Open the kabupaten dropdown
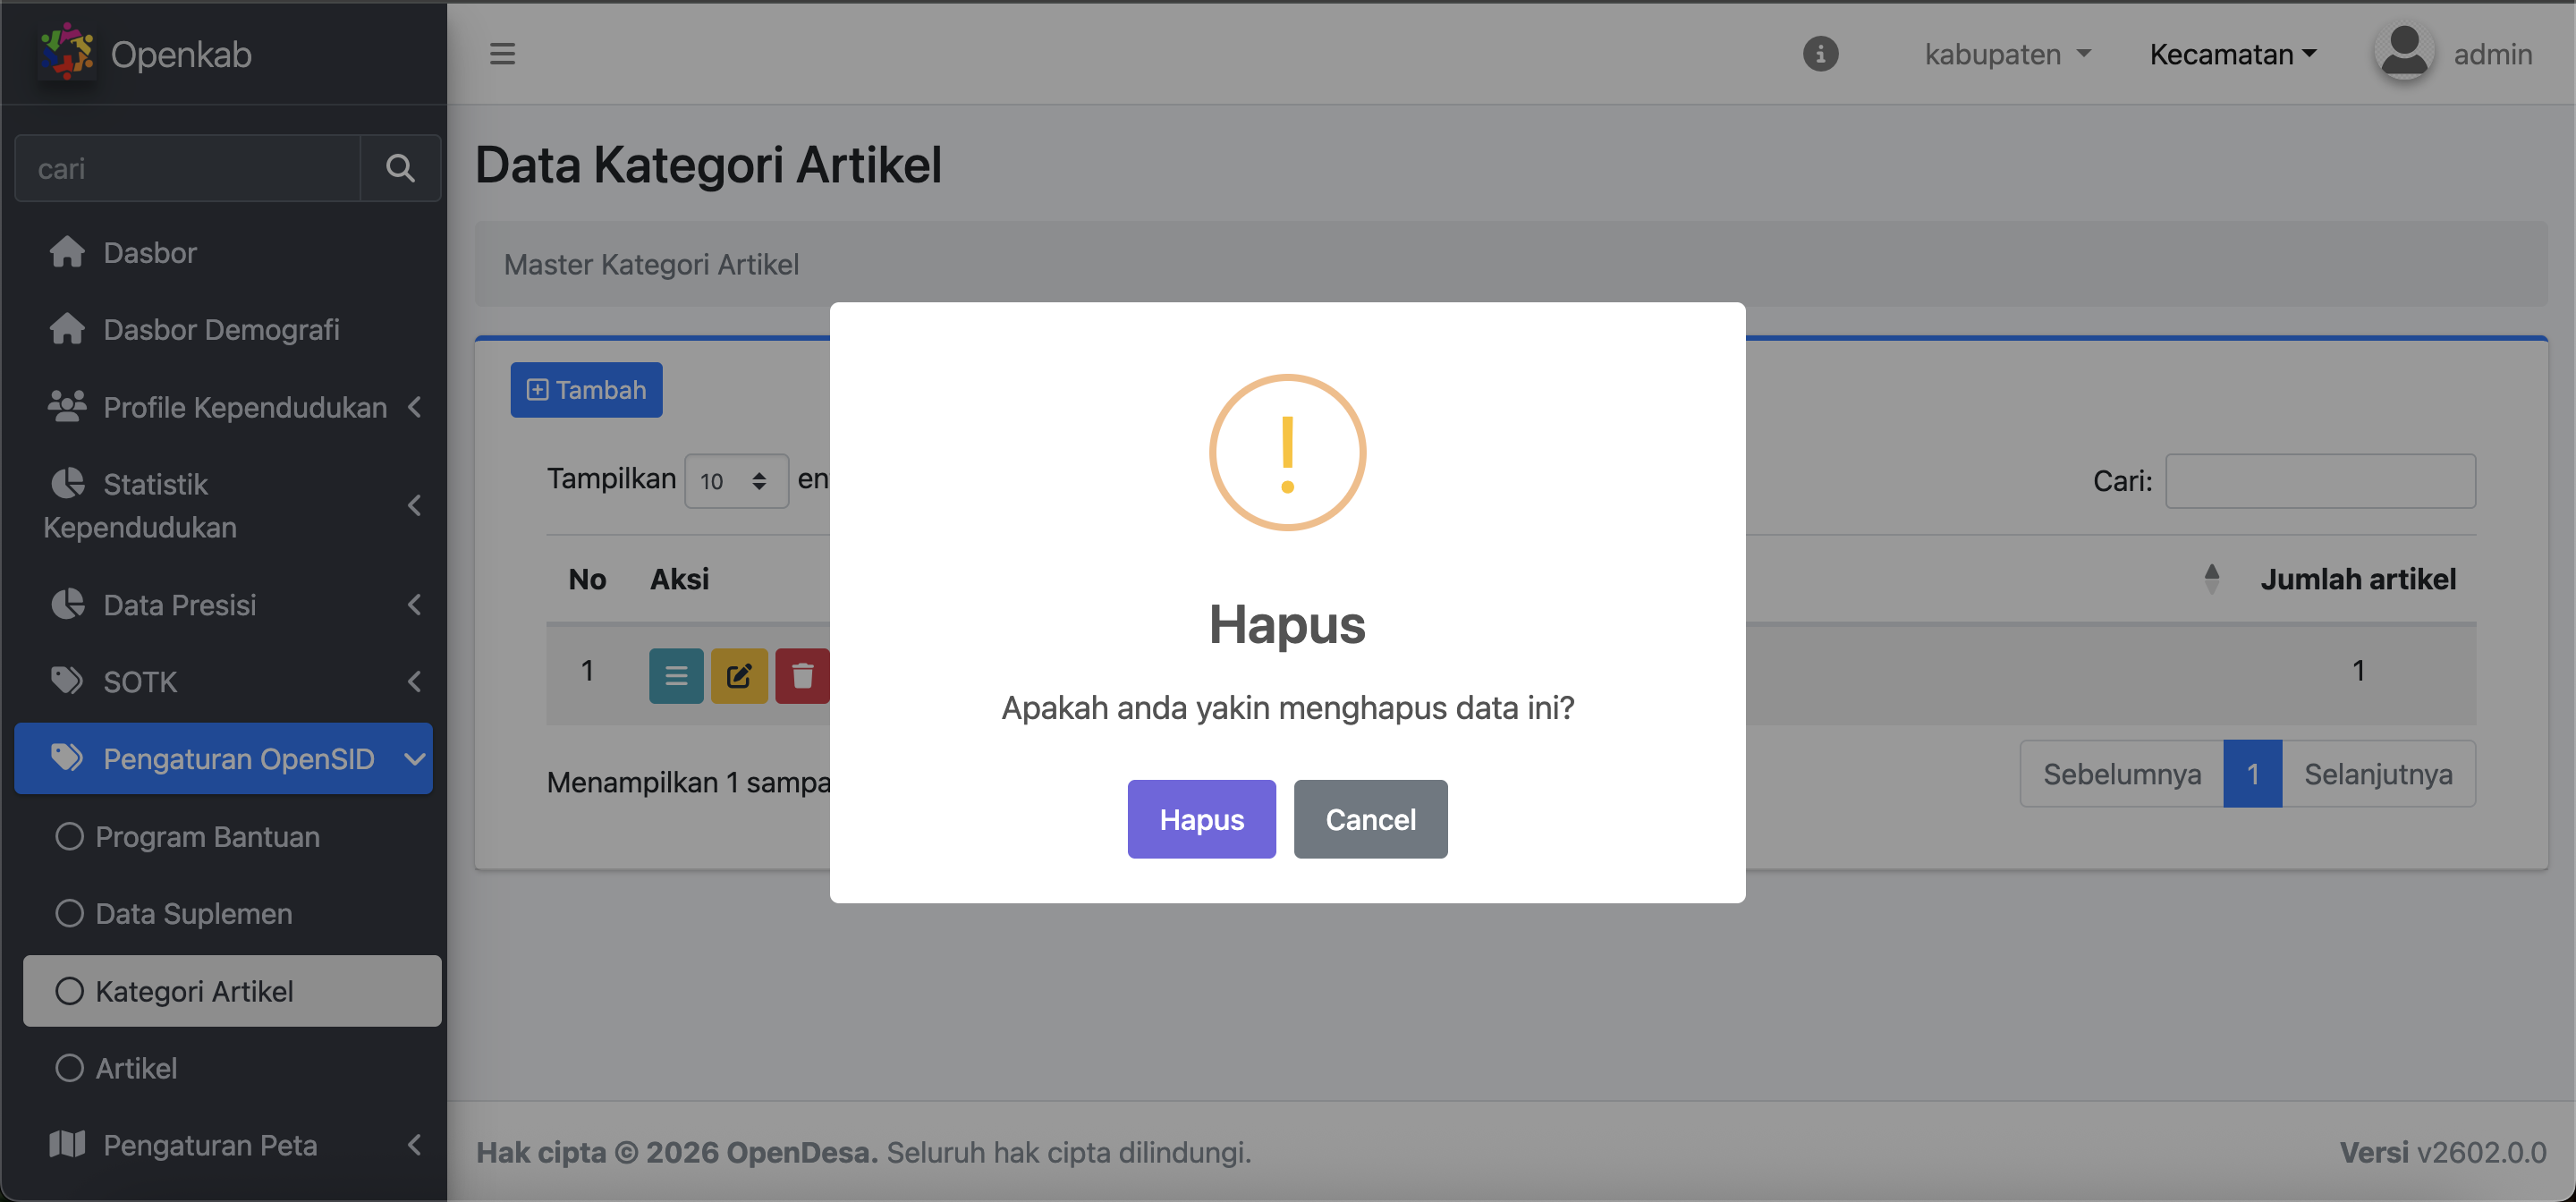This screenshot has width=2576, height=1202. pyautogui.click(x=2007, y=54)
